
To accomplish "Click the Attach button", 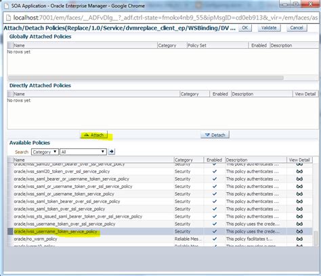I will (x=93, y=135).
